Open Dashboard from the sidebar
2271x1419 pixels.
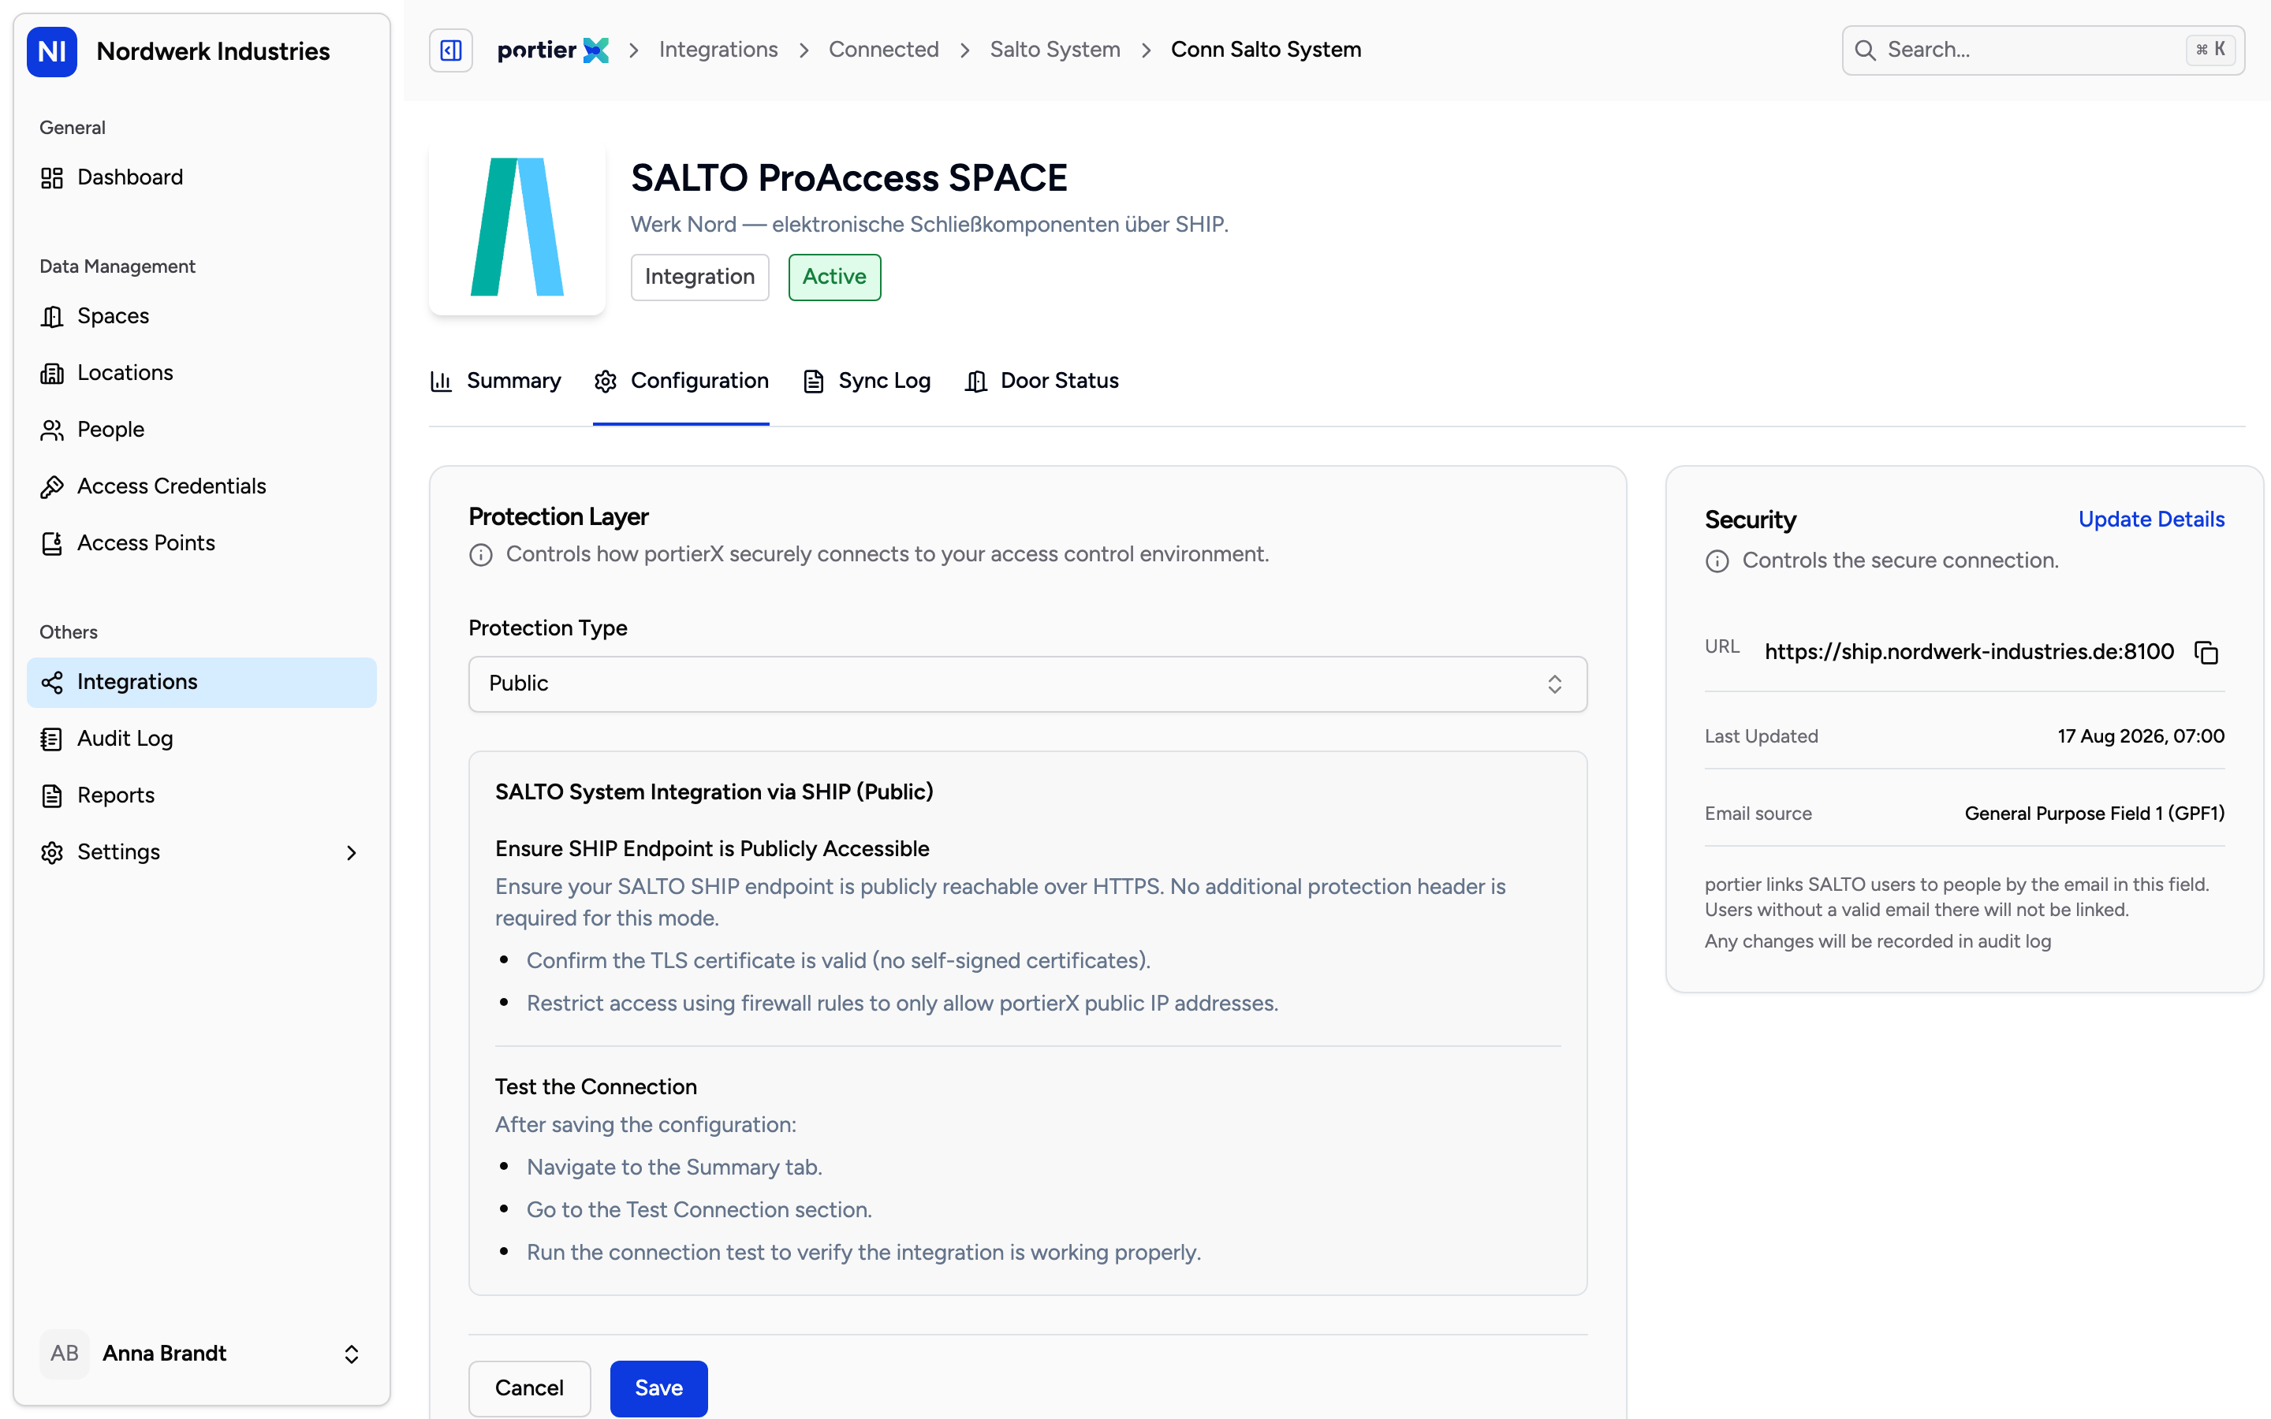202,177
